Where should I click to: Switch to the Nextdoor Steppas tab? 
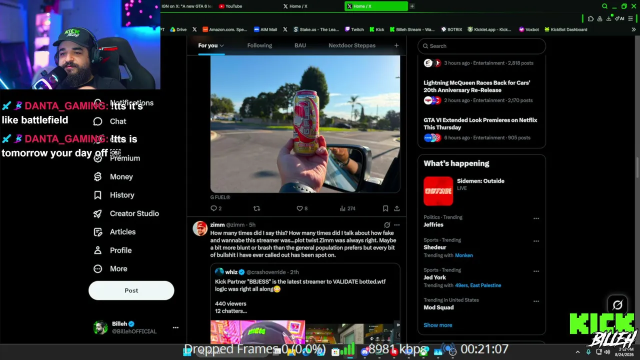(x=352, y=45)
